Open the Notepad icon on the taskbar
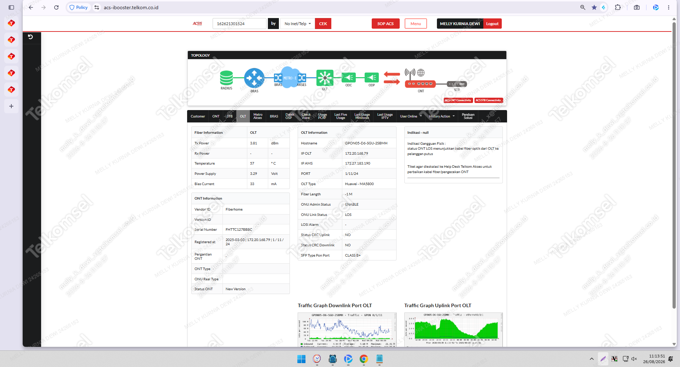Image resolution: width=680 pixels, height=367 pixels. point(380,359)
